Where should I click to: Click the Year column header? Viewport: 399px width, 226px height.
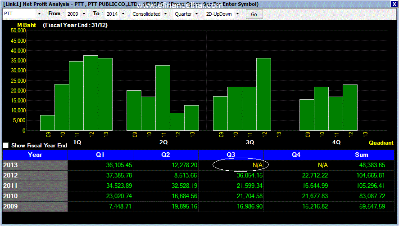[35, 155]
